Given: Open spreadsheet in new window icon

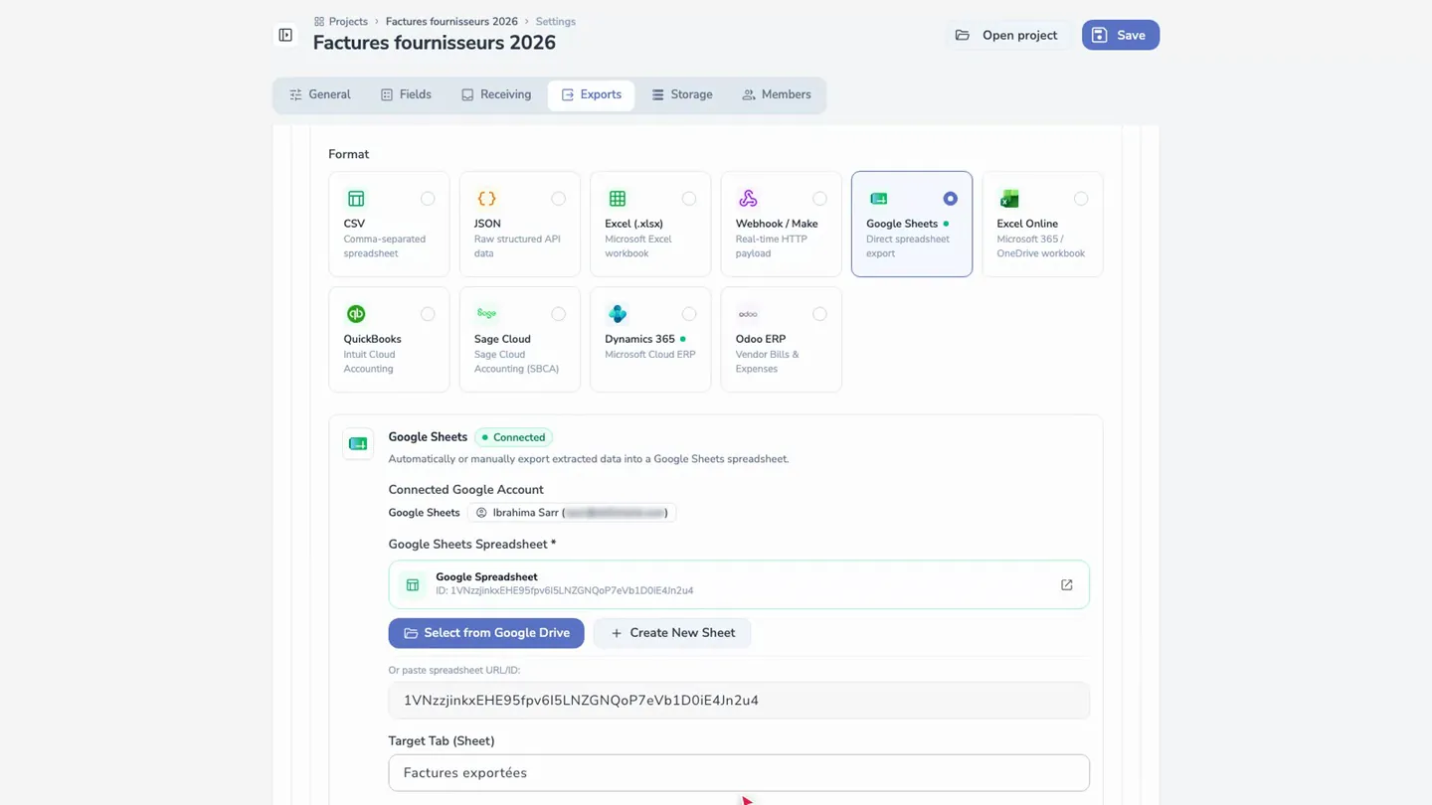Looking at the screenshot, I should pos(1066,584).
